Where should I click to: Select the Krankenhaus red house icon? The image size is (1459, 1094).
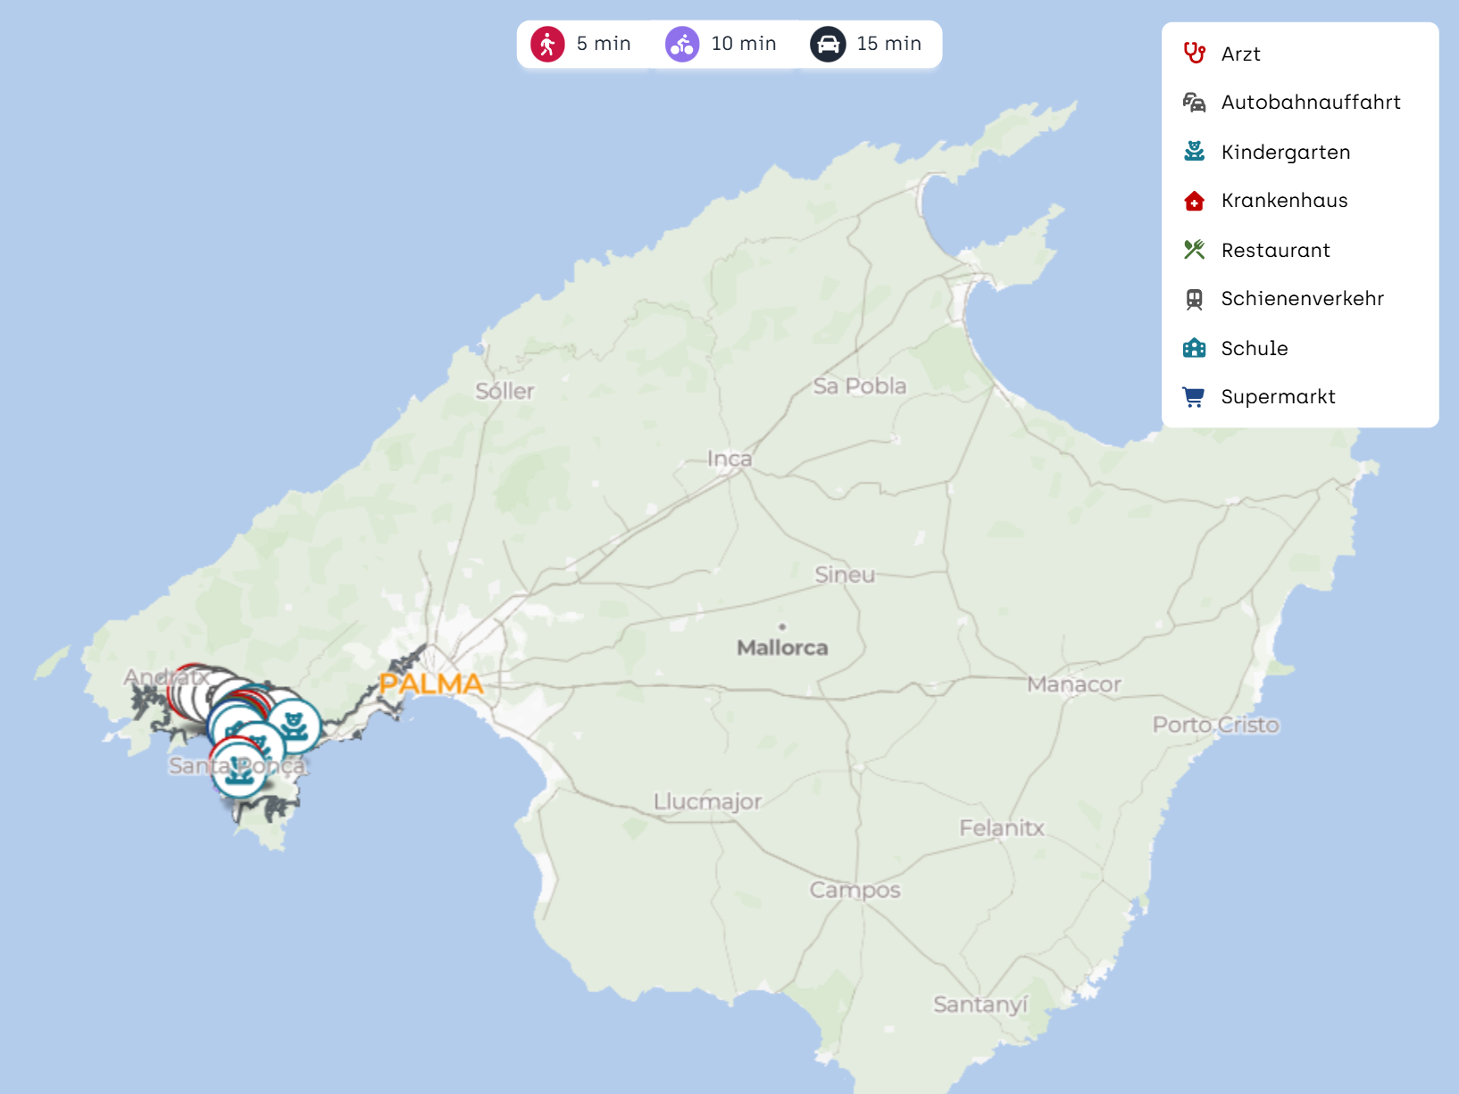pyautogui.click(x=1194, y=201)
